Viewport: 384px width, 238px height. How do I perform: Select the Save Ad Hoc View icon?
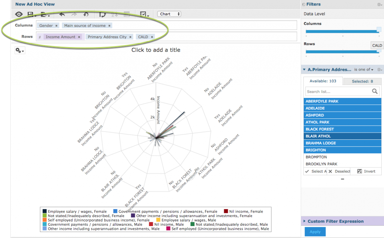(x=31, y=14)
